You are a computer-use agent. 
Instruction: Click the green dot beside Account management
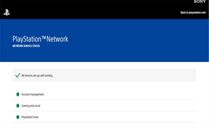point(18,94)
